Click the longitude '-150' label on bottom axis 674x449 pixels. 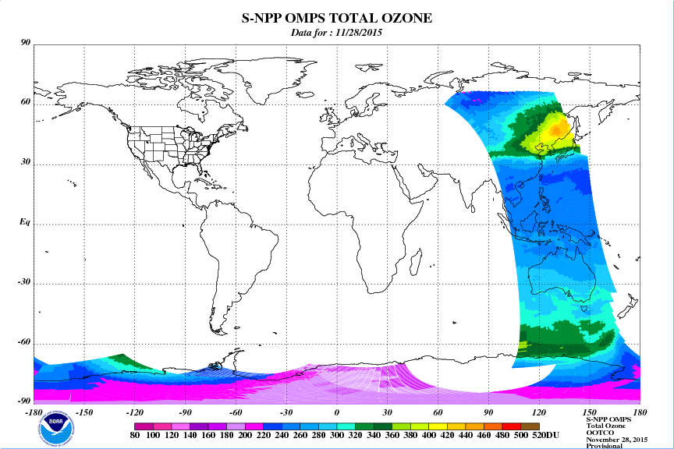(83, 413)
